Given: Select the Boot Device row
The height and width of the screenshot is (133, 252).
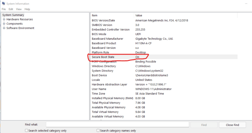Looking at the screenshot, I should [x=164, y=75].
